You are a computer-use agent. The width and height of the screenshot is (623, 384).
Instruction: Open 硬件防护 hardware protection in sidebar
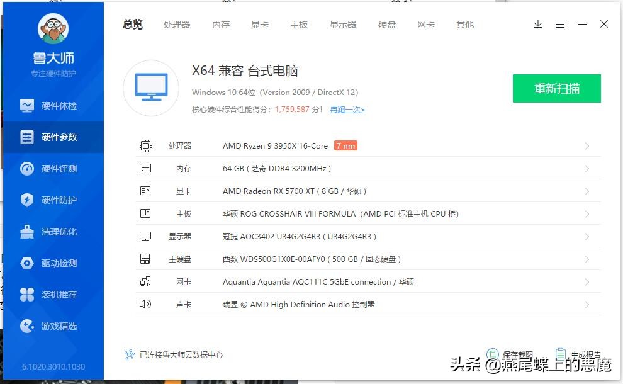[53, 200]
